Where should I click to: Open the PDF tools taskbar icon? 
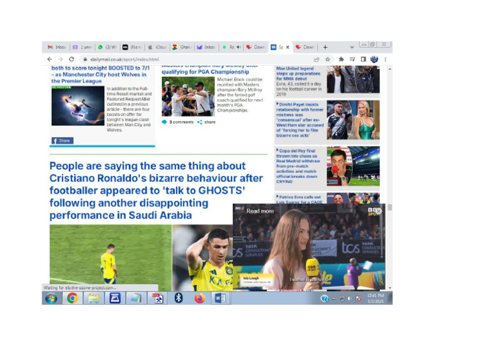[x=157, y=299]
